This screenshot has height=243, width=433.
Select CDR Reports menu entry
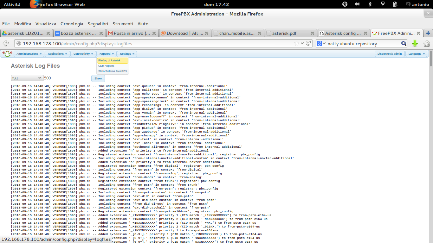point(106,66)
